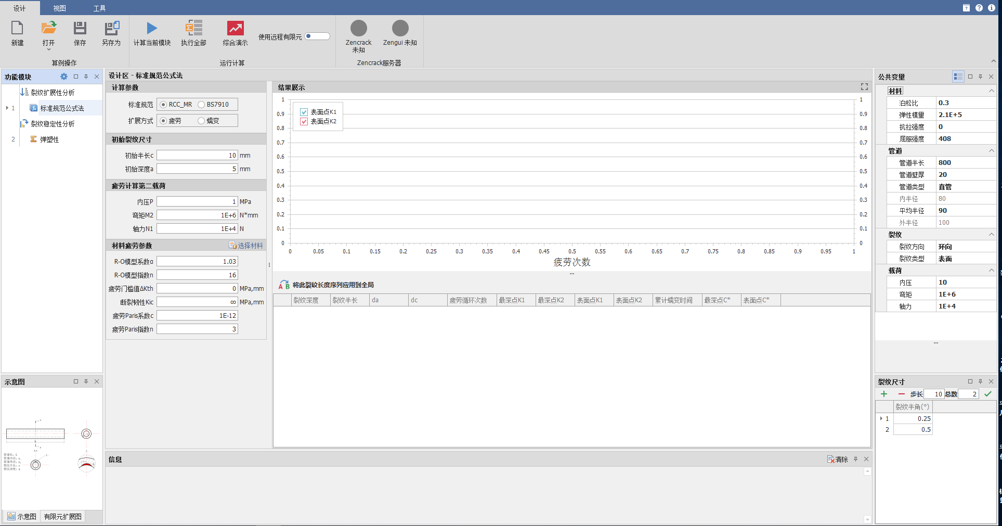Maximize the 结果展示 chart area
The height and width of the screenshot is (526, 1002).
(864, 87)
